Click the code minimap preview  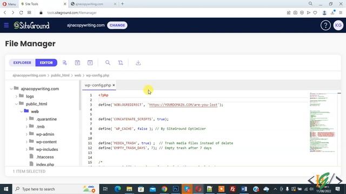pos(323,122)
